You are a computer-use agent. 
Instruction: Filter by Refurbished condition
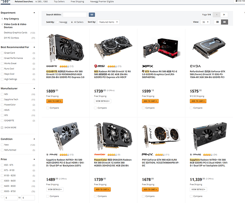click(x=2, y=150)
